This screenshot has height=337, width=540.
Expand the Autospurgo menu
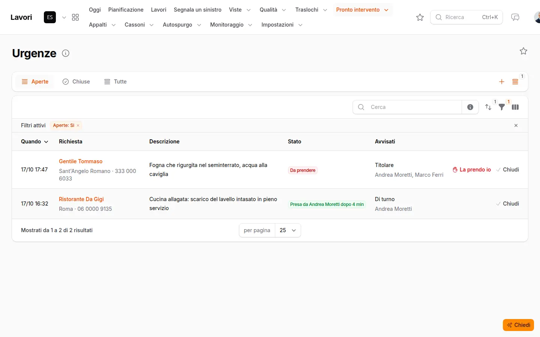click(182, 25)
